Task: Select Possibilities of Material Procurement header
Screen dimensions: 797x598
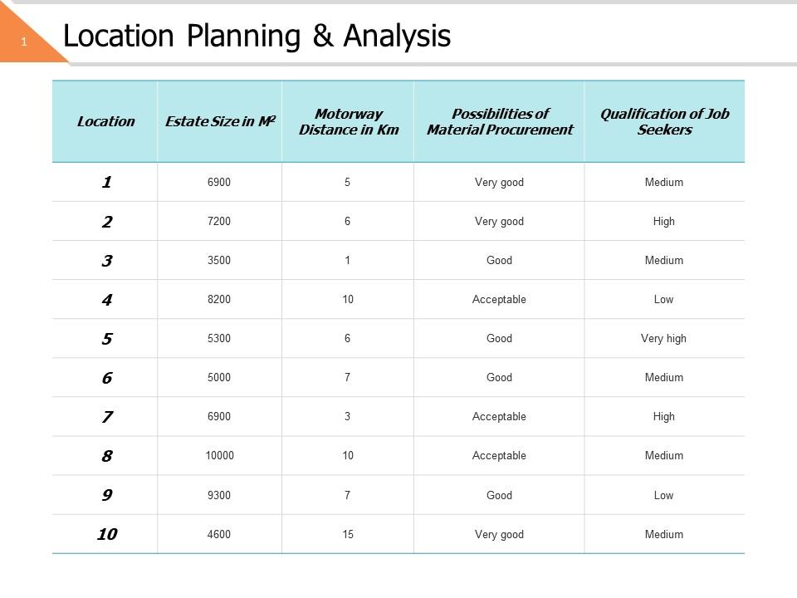Action: pyautogui.click(x=500, y=121)
